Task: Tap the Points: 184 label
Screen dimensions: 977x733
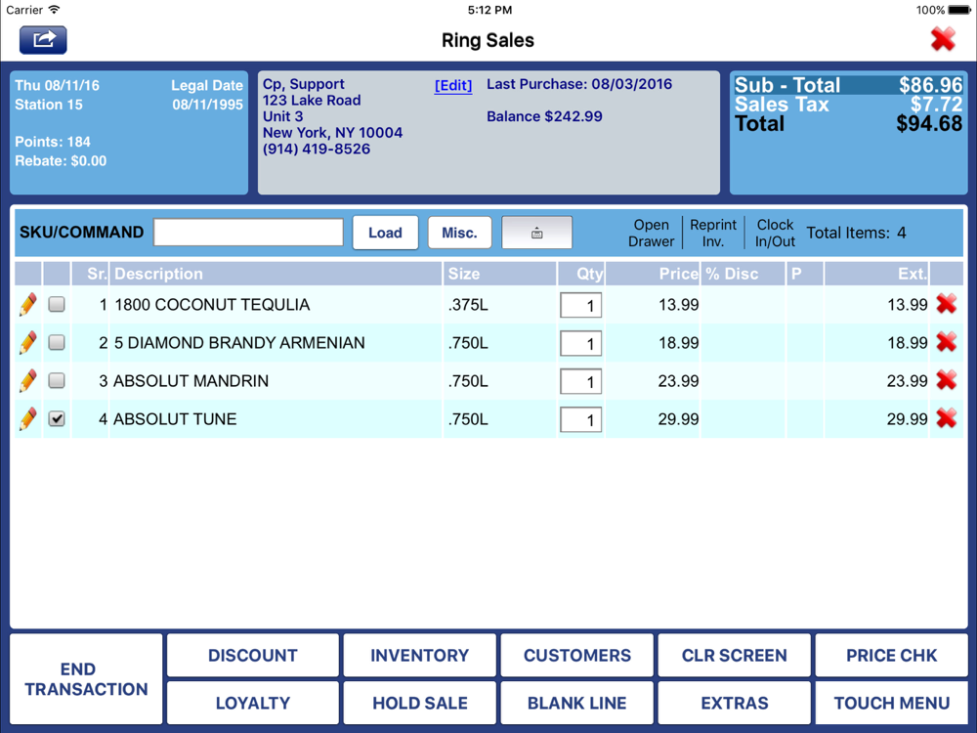Action: (x=53, y=142)
